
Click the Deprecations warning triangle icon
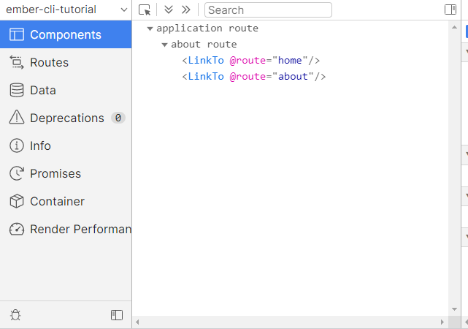pos(17,117)
